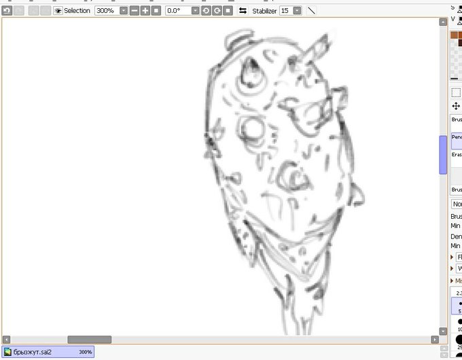The image size is (462, 360).
Task: Open the Stabilizer value dropdown
Action: (x=298, y=11)
